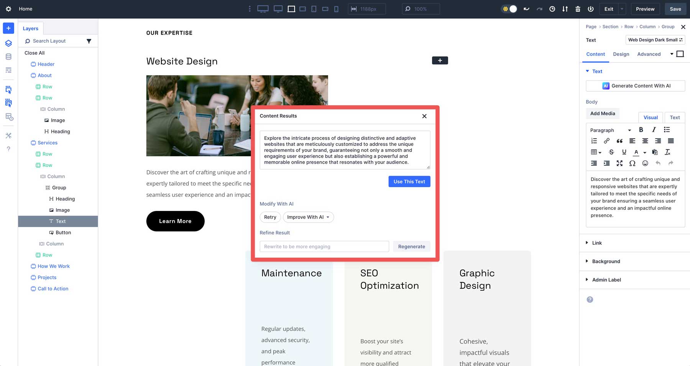Open revision history from the top toolbar

click(x=552, y=9)
